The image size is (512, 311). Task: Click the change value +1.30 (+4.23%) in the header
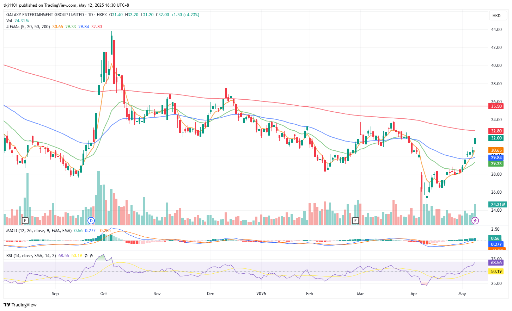[x=185, y=15]
